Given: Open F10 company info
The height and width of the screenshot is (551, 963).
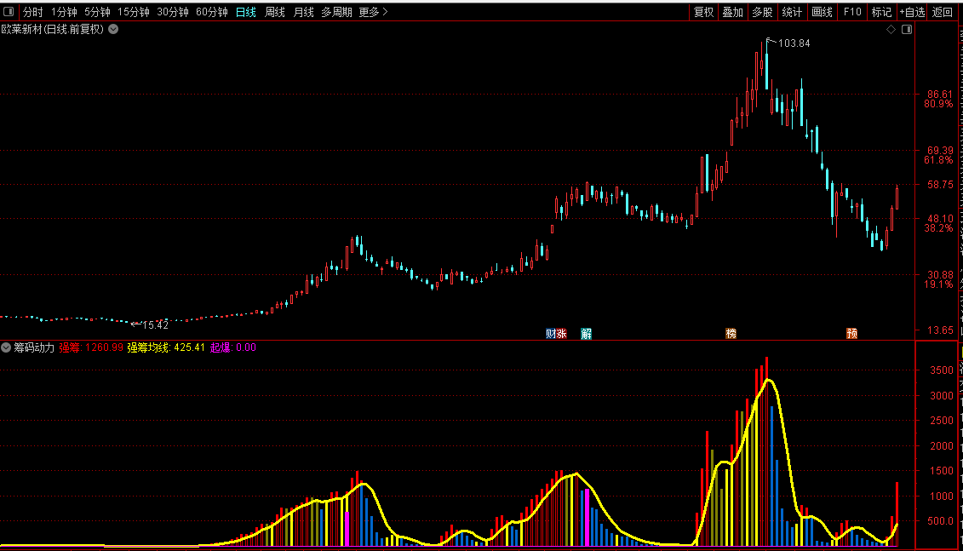Looking at the screenshot, I should click(852, 12).
